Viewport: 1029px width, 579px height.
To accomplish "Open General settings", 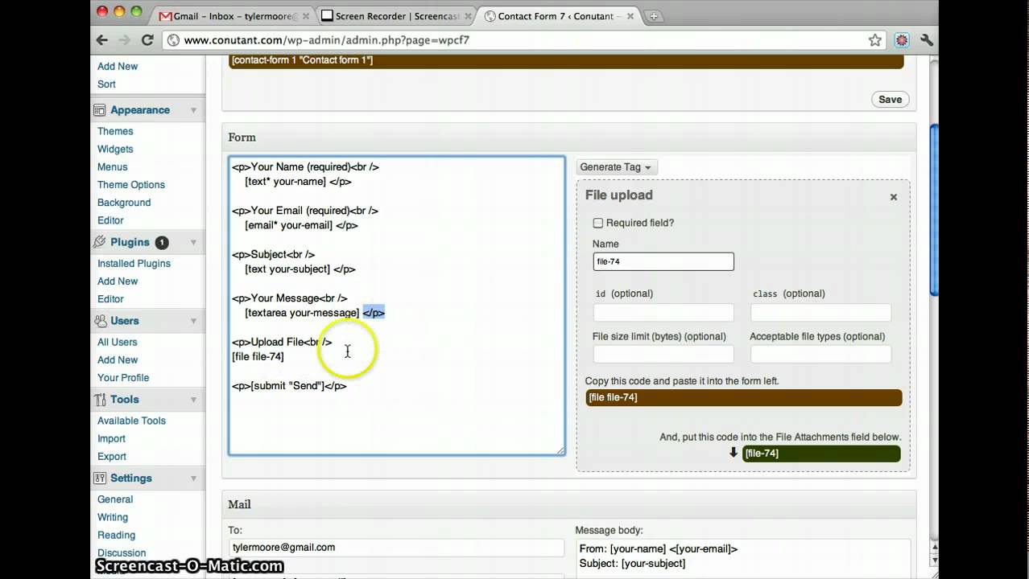I will click(x=115, y=499).
